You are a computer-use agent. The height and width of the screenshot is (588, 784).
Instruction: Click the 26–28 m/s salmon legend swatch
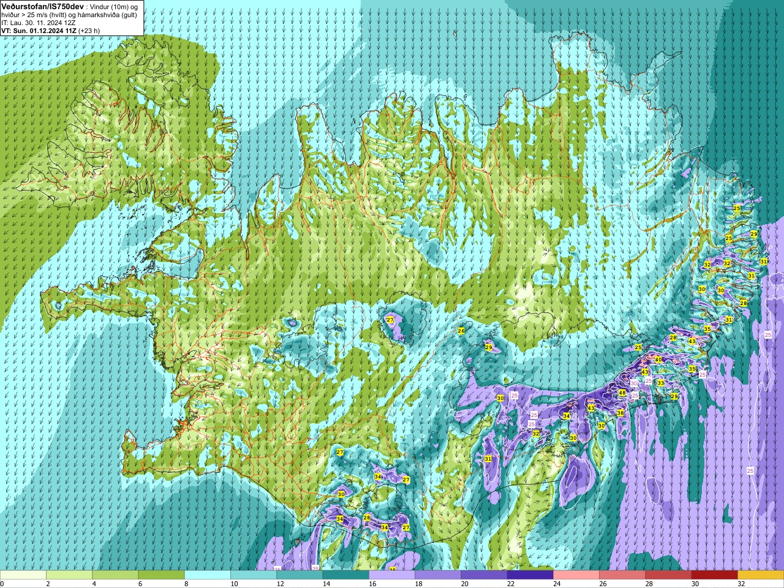(622, 575)
